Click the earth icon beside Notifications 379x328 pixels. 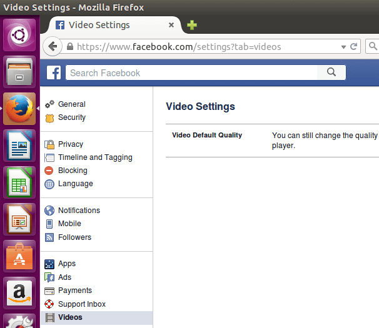click(49, 211)
